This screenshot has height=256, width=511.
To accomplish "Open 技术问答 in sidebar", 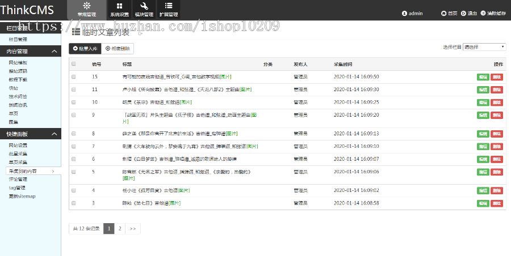I will point(18,97).
